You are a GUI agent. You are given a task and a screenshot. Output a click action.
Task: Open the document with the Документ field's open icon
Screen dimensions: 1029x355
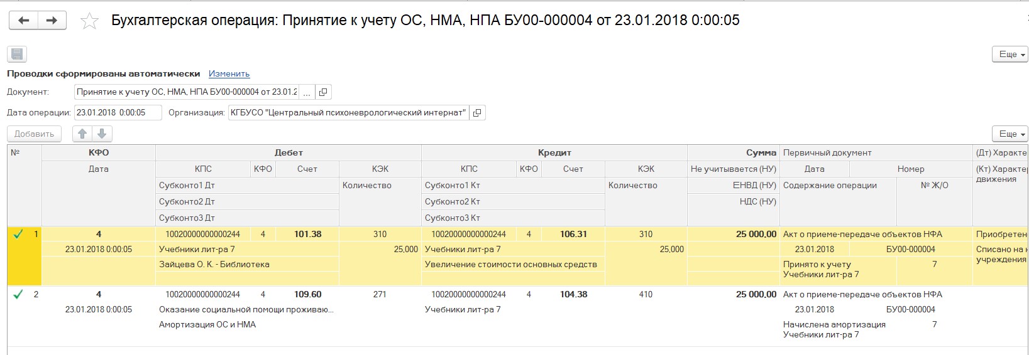coord(323,92)
